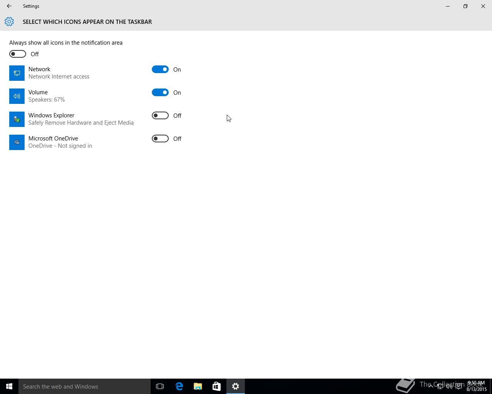Open Microsoft Edge from the taskbar
The image size is (492, 394).
pos(179,386)
